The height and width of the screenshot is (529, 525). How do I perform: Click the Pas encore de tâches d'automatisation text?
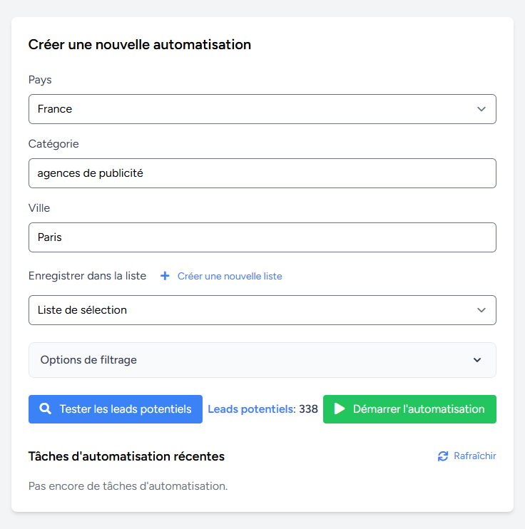(x=128, y=486)
